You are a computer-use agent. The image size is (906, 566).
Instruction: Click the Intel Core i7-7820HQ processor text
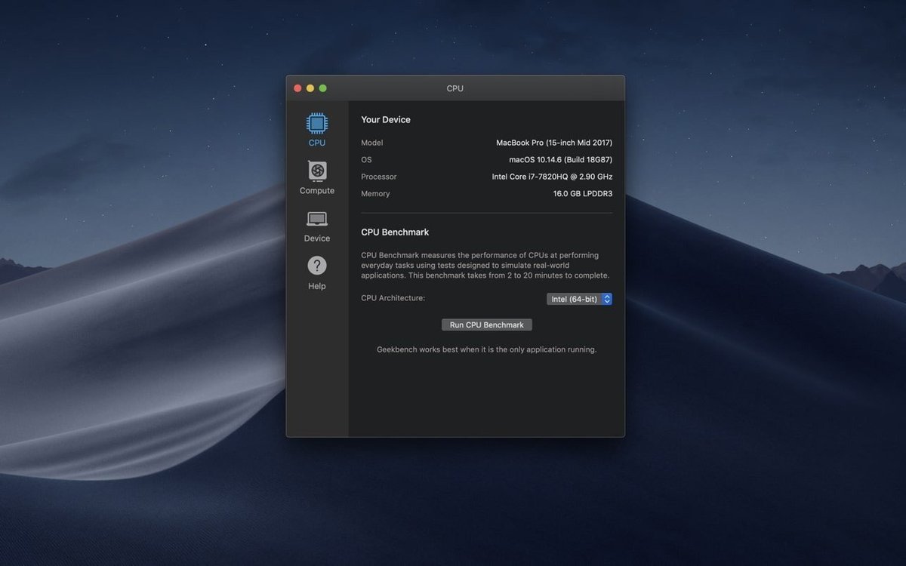pos(552,177)
